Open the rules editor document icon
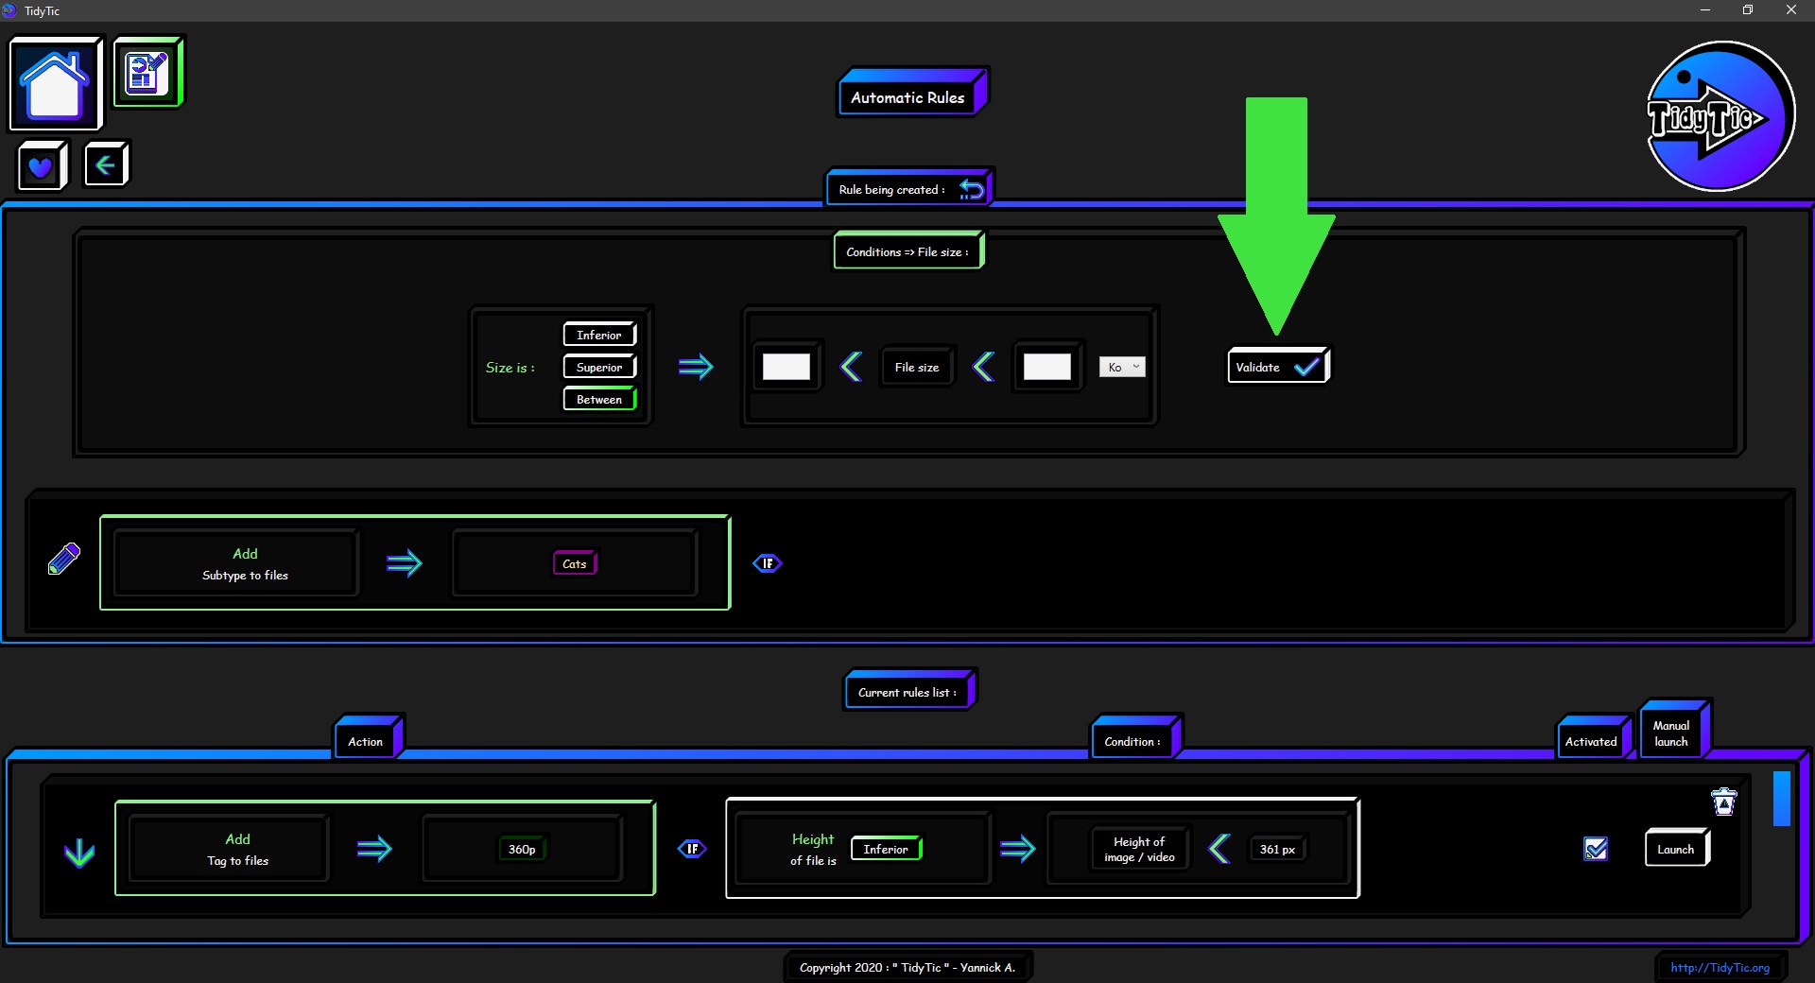The image size is (1815, 983). point(147,72)
